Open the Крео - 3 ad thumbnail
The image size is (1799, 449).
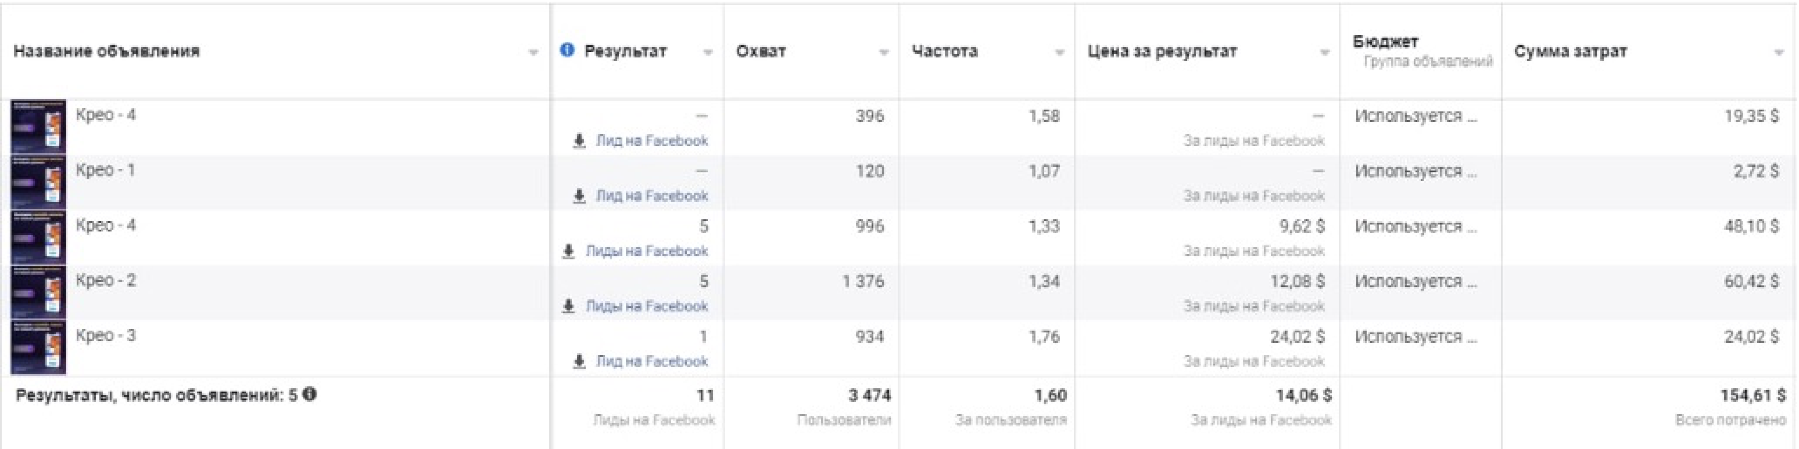click(38, 348)
